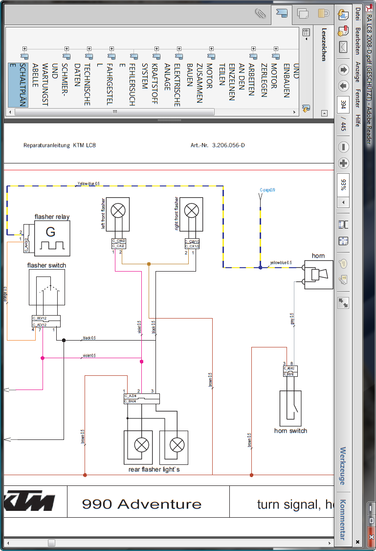
Task: Select the fit page to window icon
Action: (343, 241)
